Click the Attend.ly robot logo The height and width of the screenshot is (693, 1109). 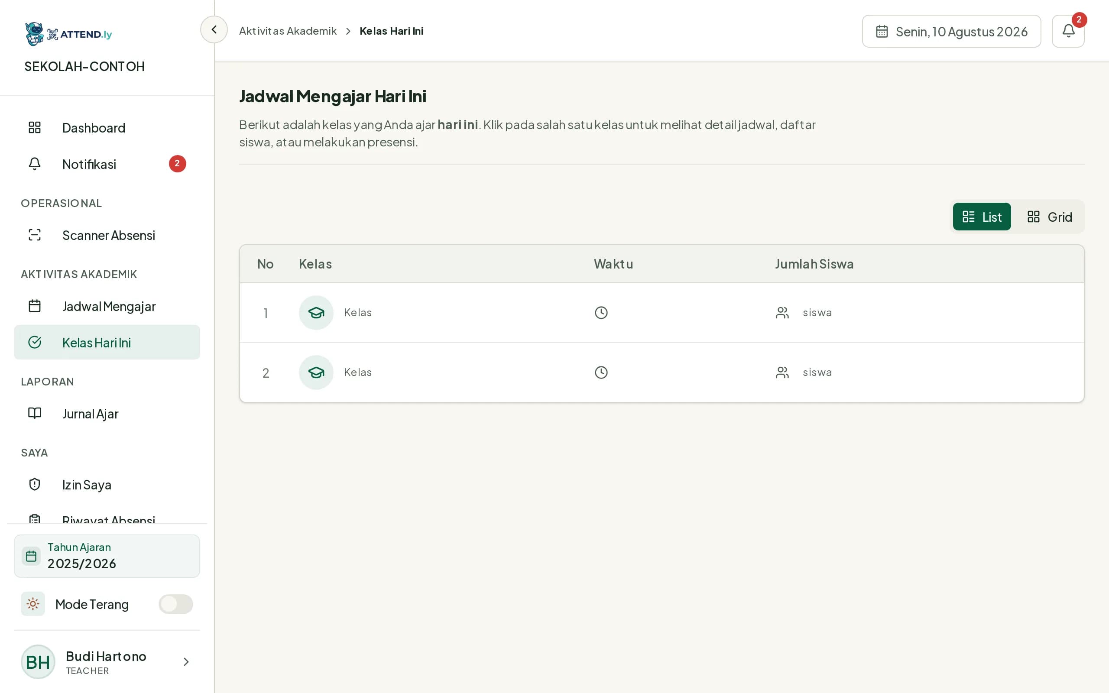(34, 34)
